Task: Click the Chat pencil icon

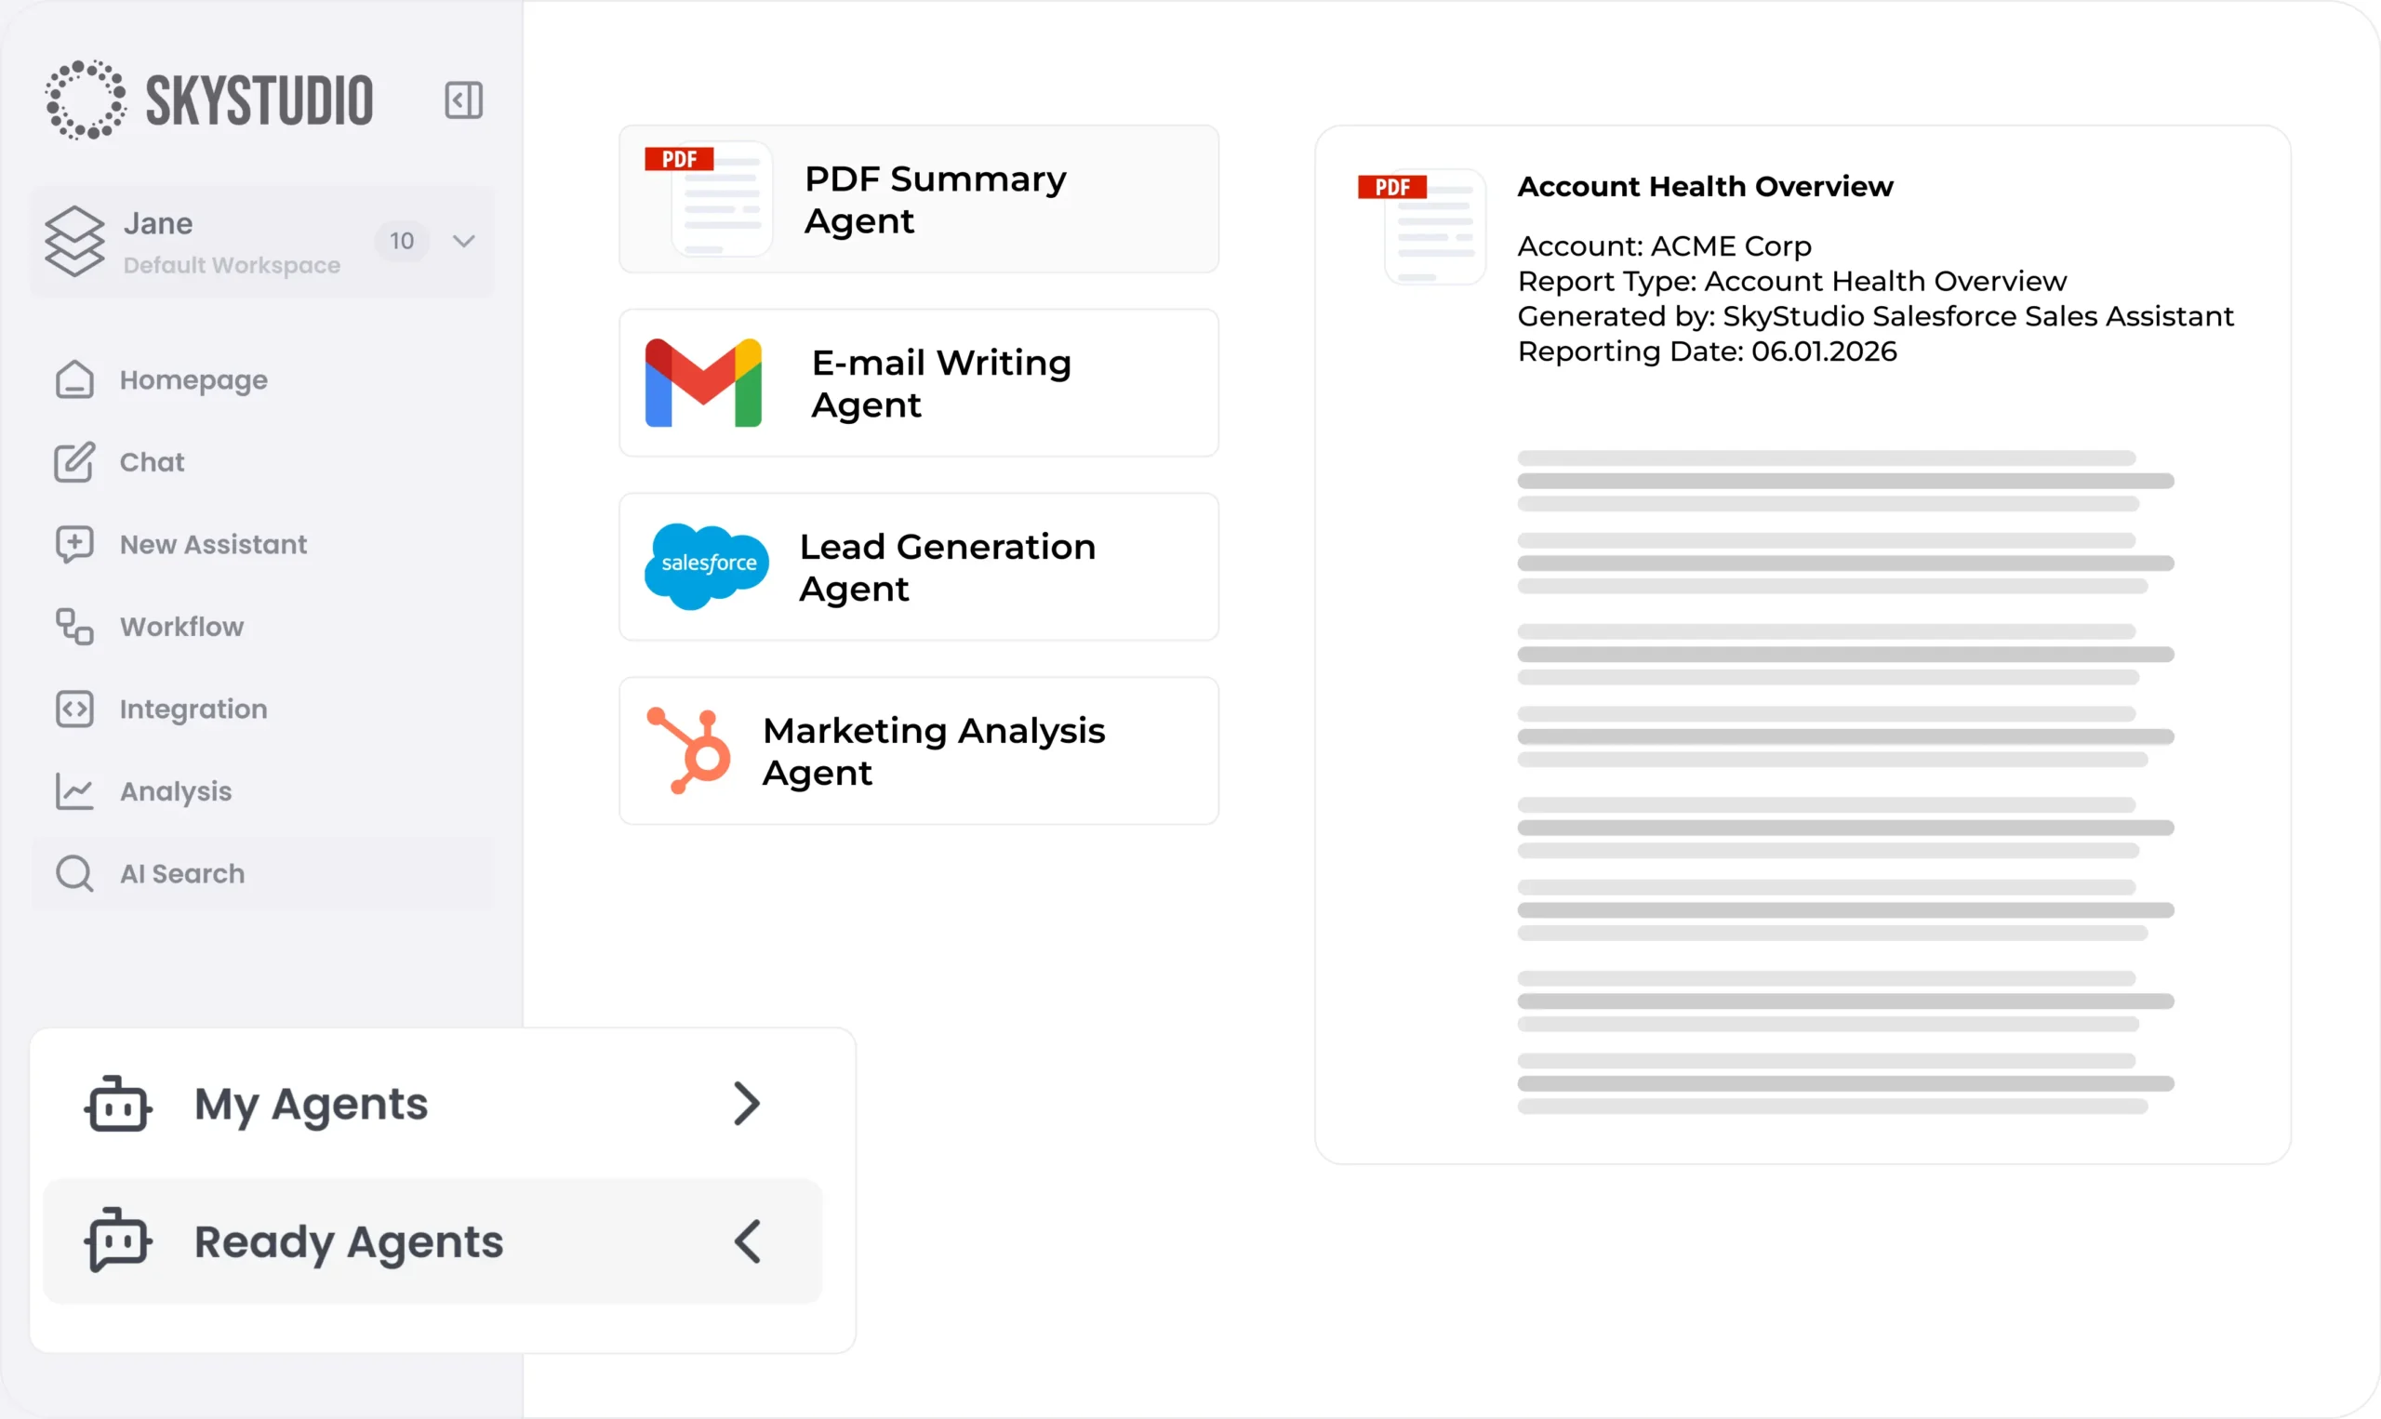Action: click(x=73, y=462)
